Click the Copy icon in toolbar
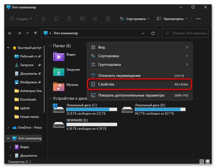The image size is (216, 168). [x=57, y=19]
